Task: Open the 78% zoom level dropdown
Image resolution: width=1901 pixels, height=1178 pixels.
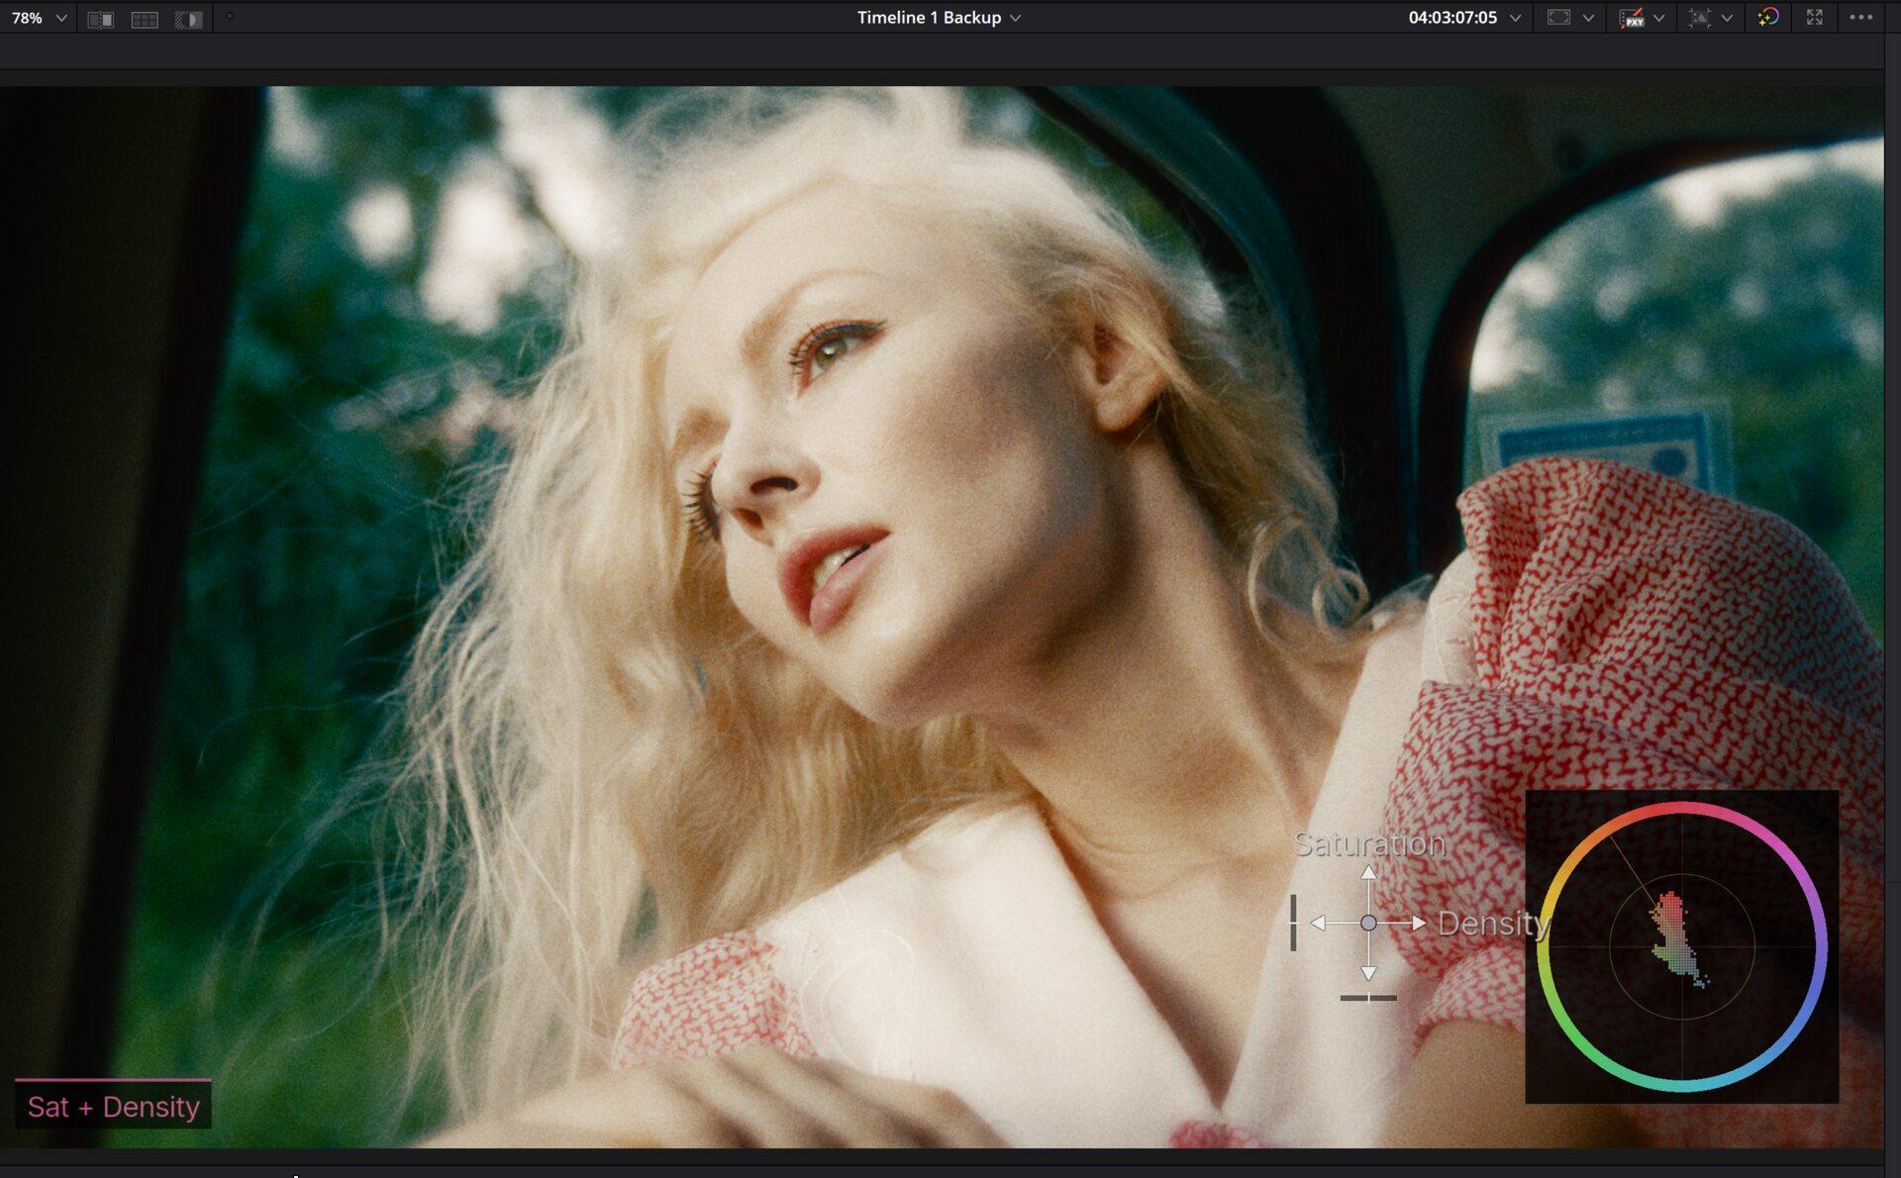Action: [x=39, y=18]
